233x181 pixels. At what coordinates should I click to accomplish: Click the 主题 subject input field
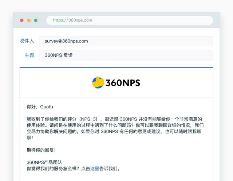[x=126, y=55]
